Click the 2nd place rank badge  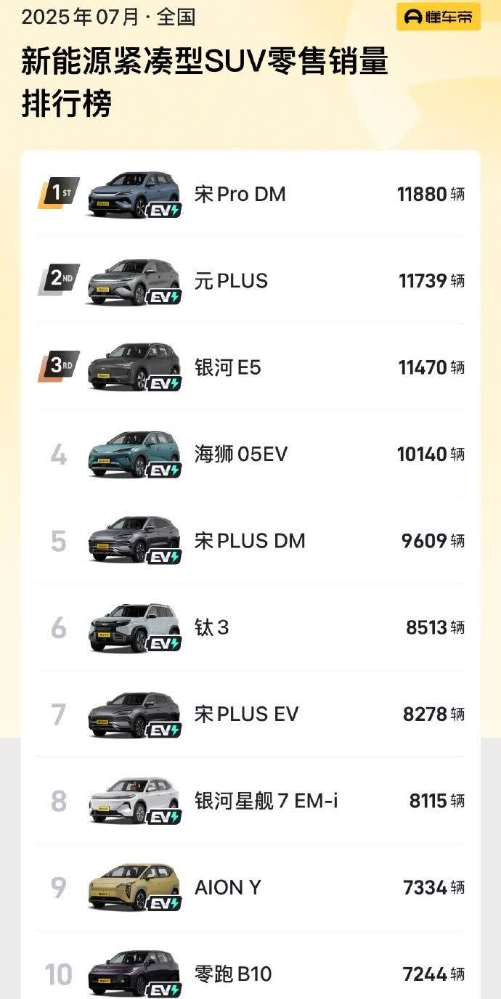[x=58, y=280]
